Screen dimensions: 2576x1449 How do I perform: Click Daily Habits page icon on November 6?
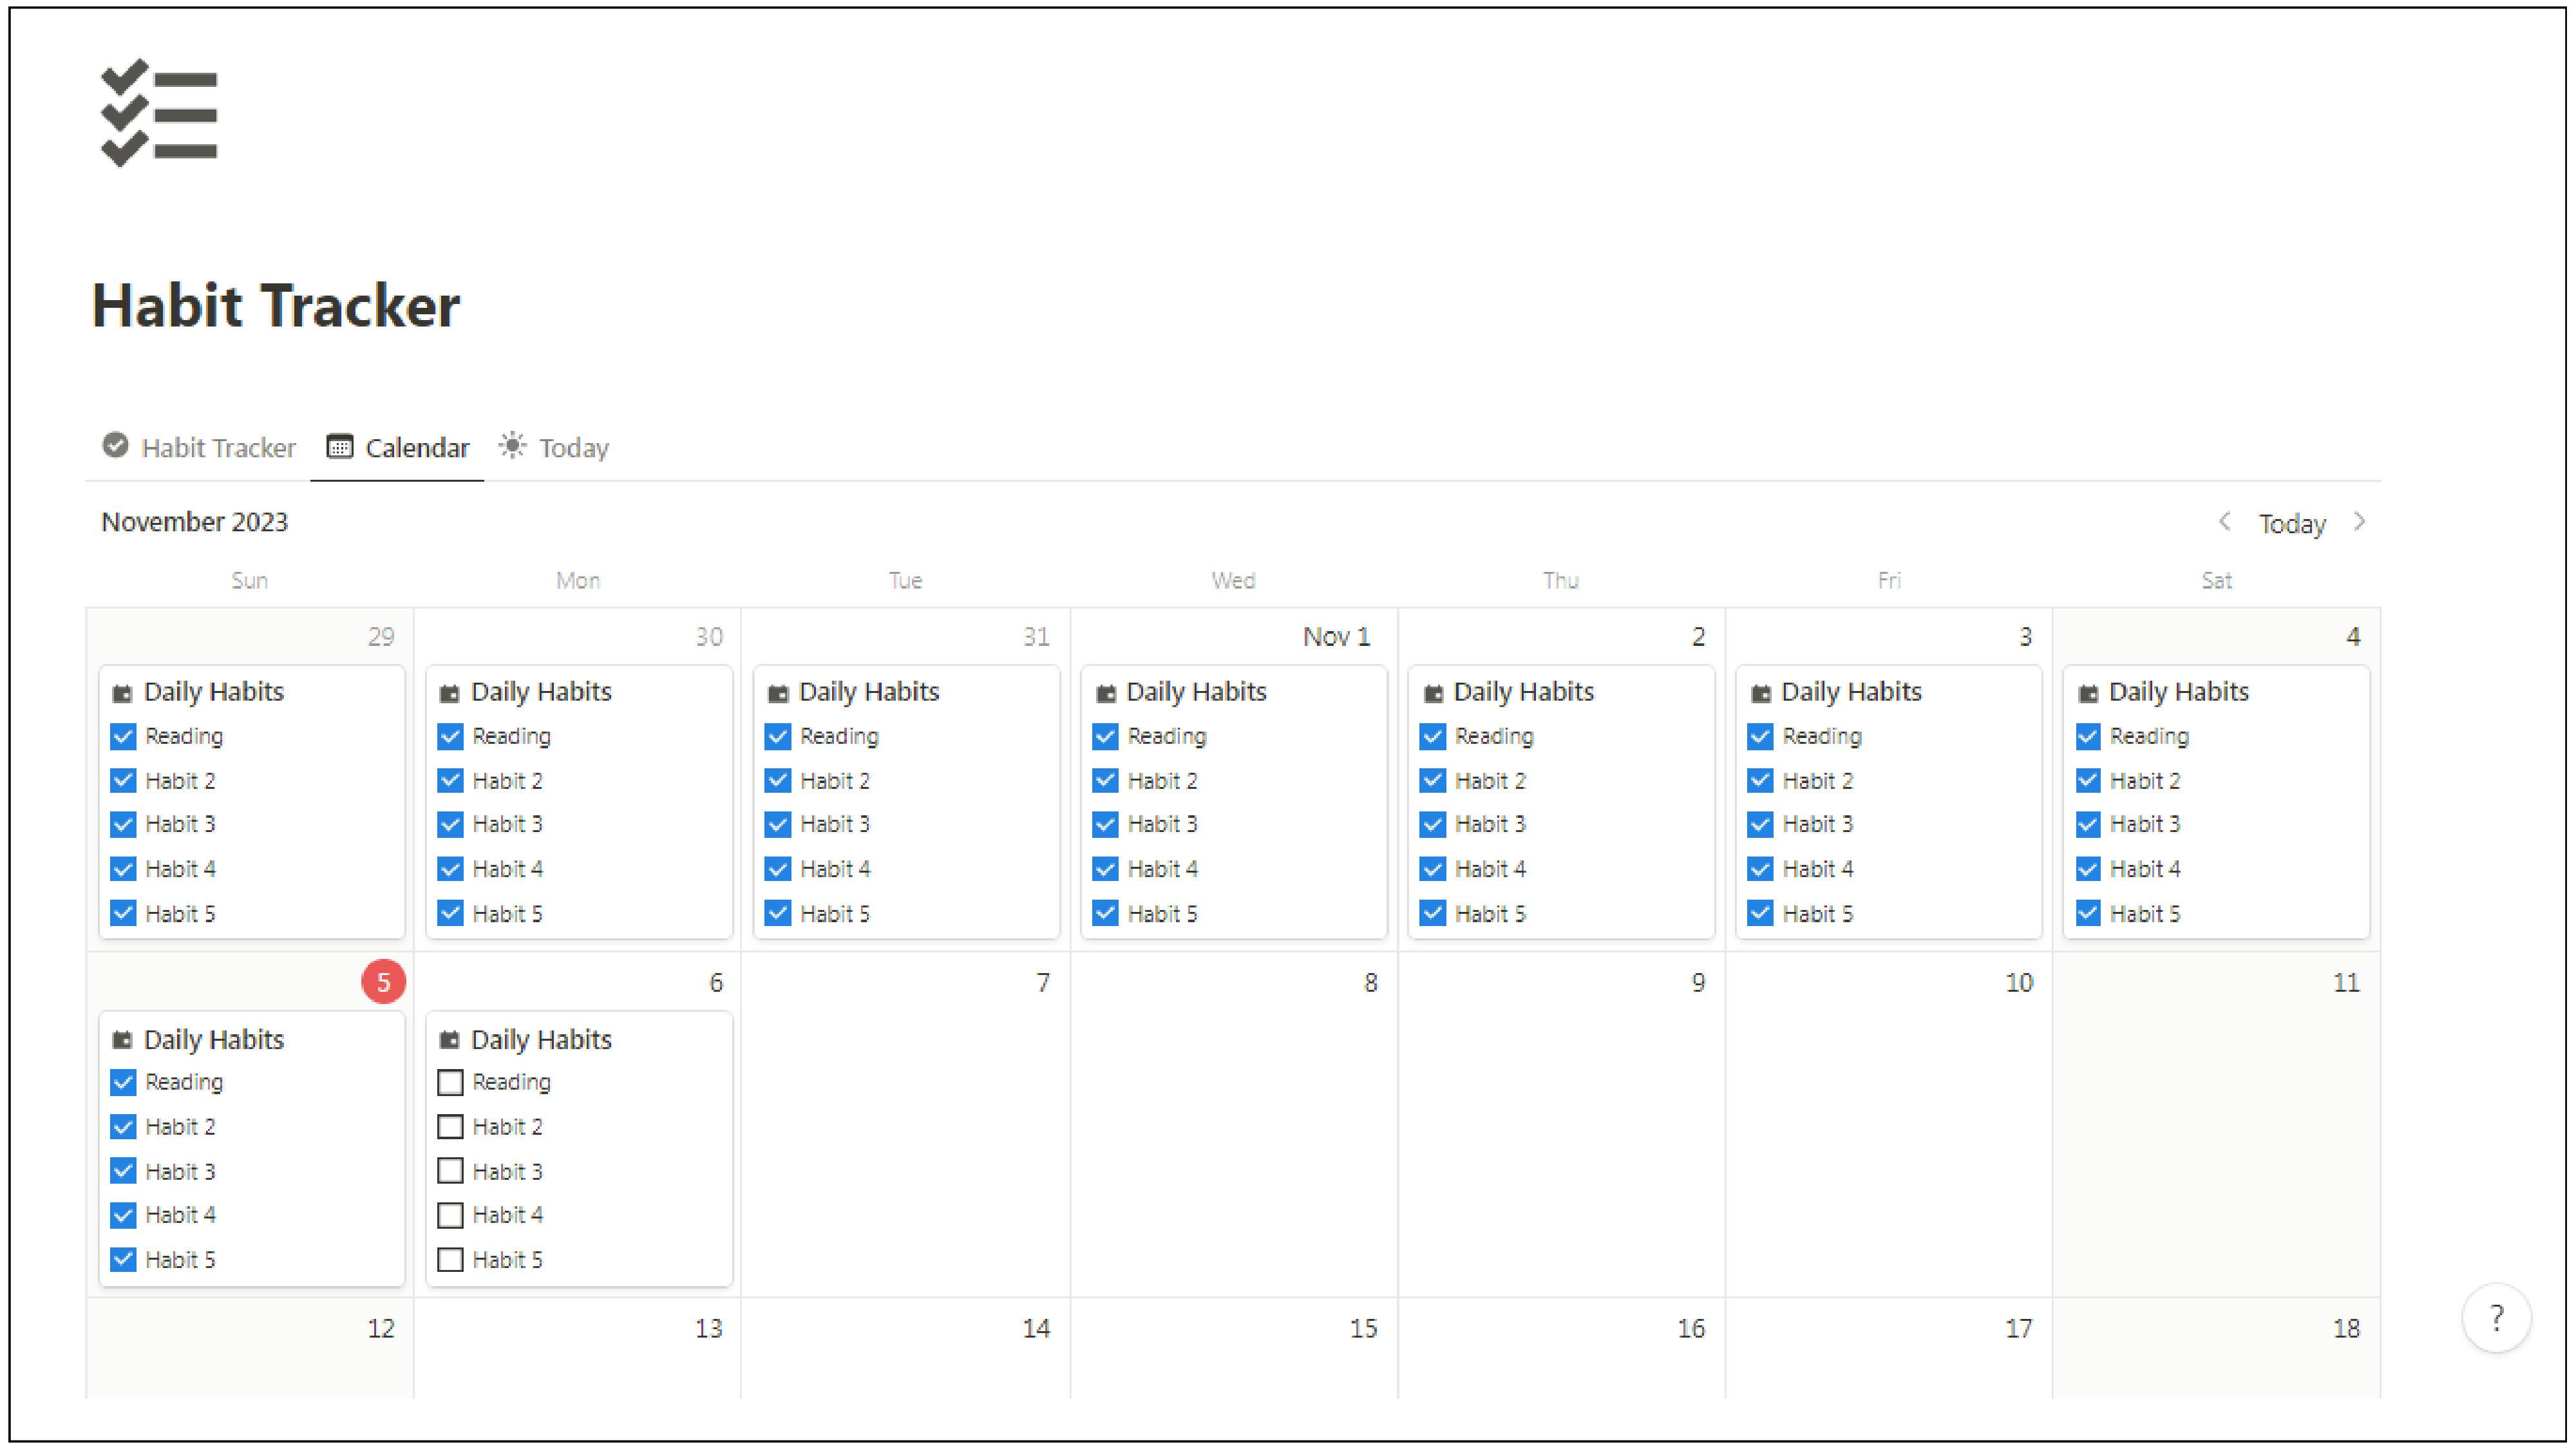pos(450,1040)
